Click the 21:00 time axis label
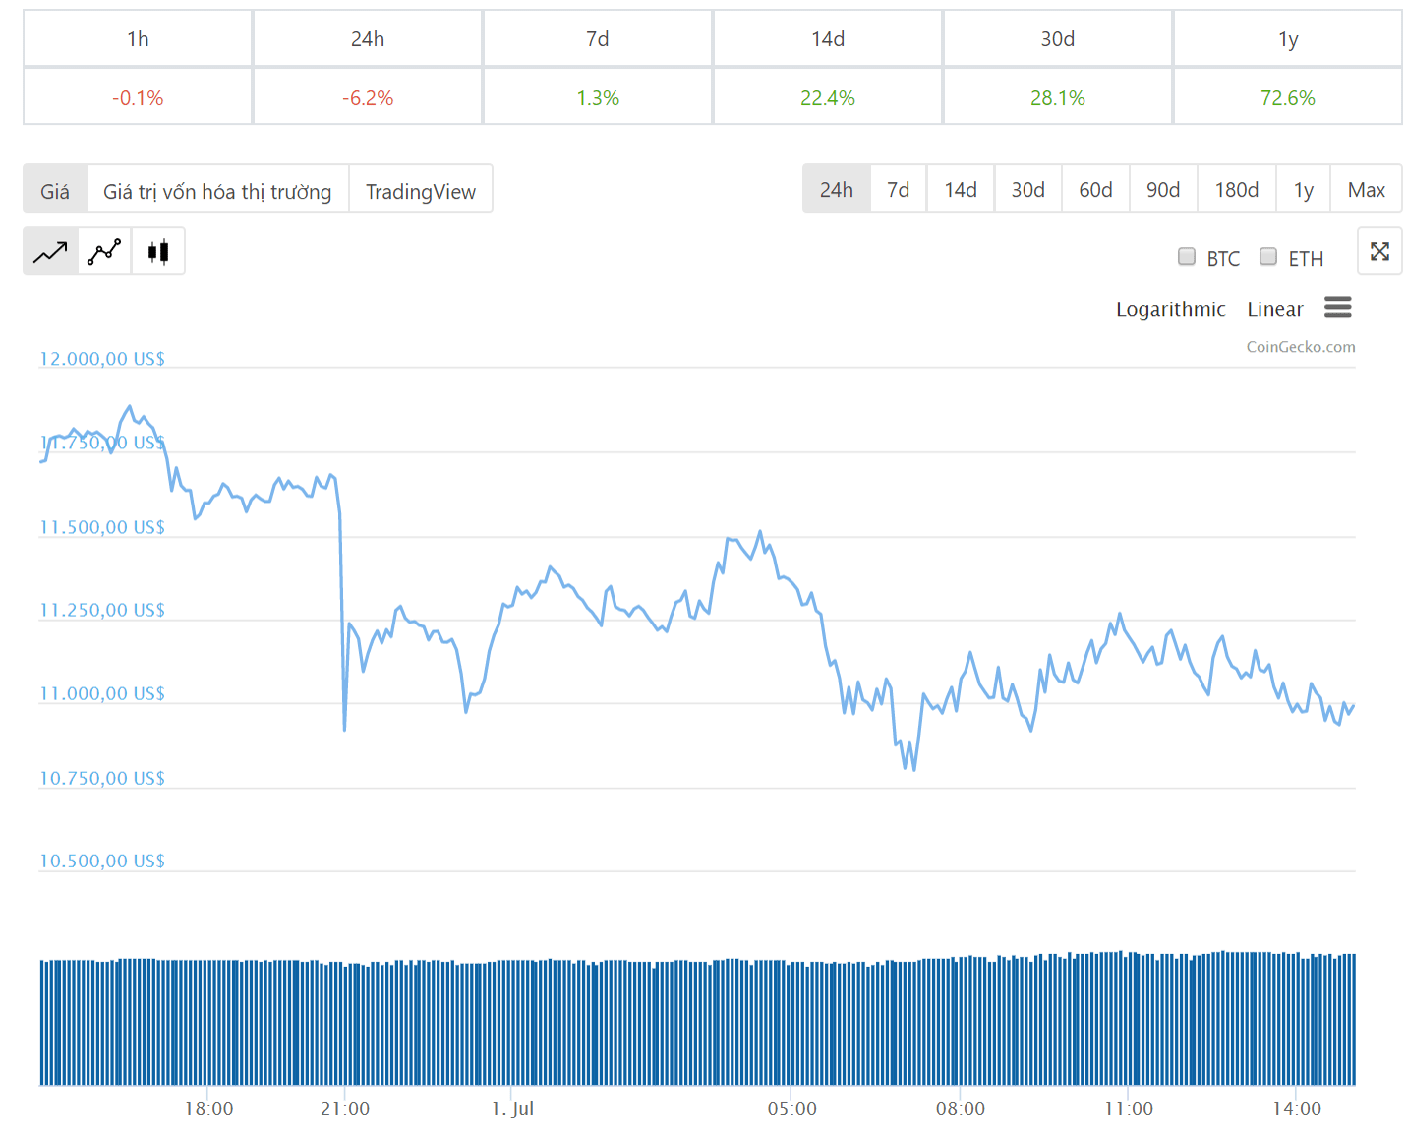 click(345, 1108)
